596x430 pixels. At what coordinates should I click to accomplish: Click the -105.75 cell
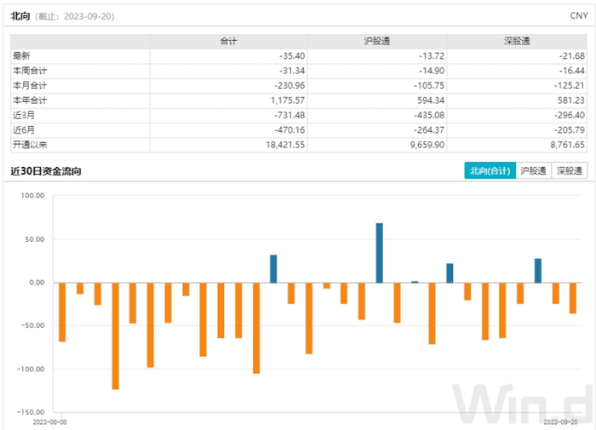429,85
